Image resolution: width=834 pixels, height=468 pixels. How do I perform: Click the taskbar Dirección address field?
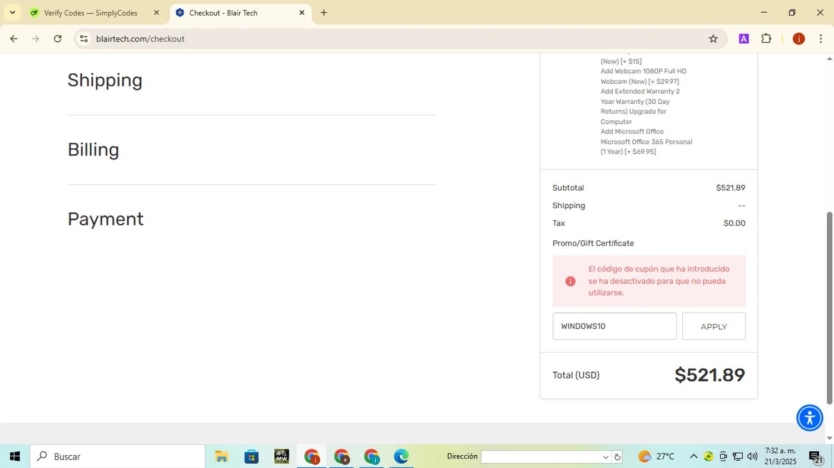[x=541, y=457]
